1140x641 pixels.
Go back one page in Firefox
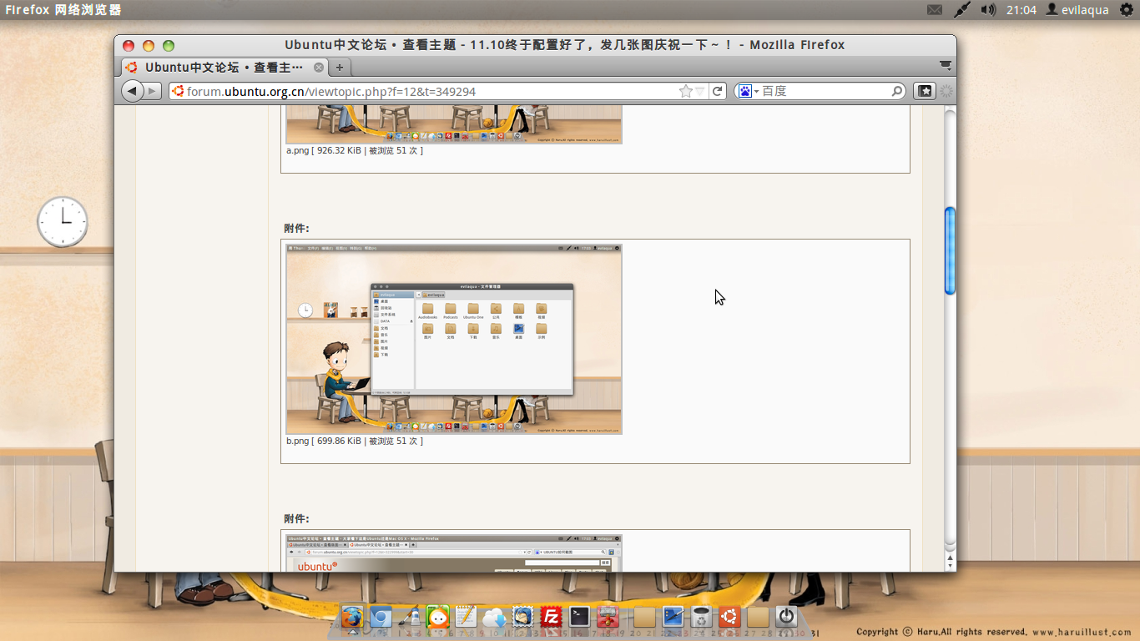[132, 91]
